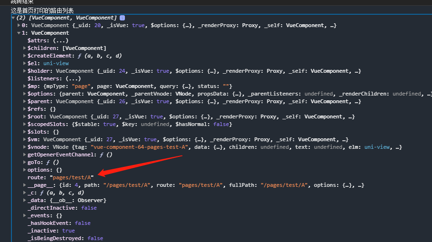Click the log message 这是首页打印的路由列表
The height and width of the screenshot is (242, 432).
click(x=42, y=11)
